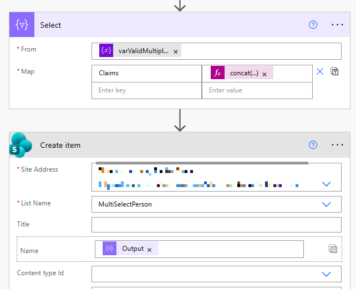Expand the Content type Id dropdown
The width and height of the screenshot is (356, 289).
click(327, 273)
